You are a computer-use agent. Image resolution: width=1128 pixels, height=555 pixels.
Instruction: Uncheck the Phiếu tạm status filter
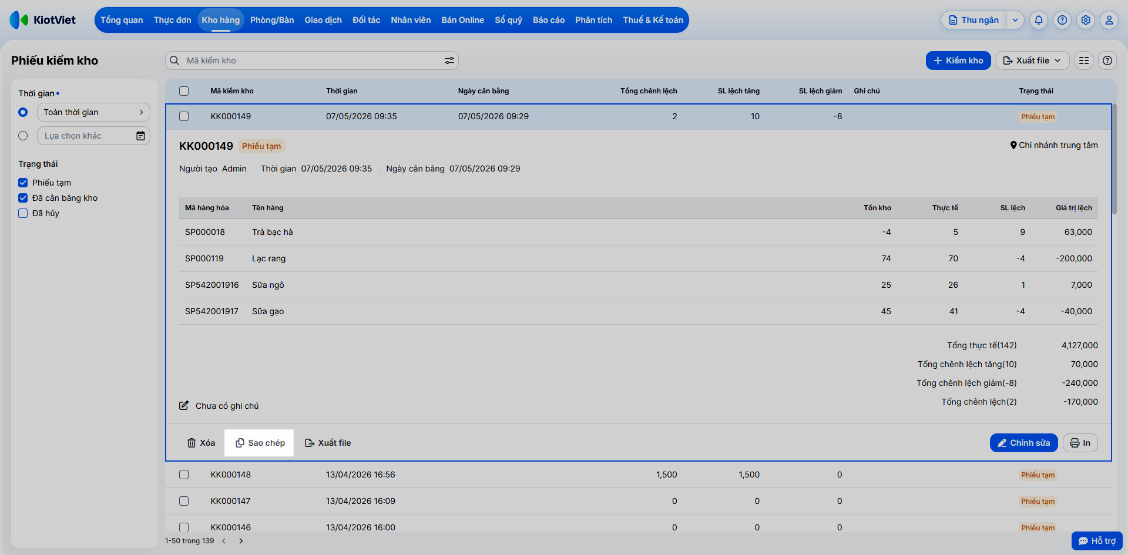coord(23,183)
